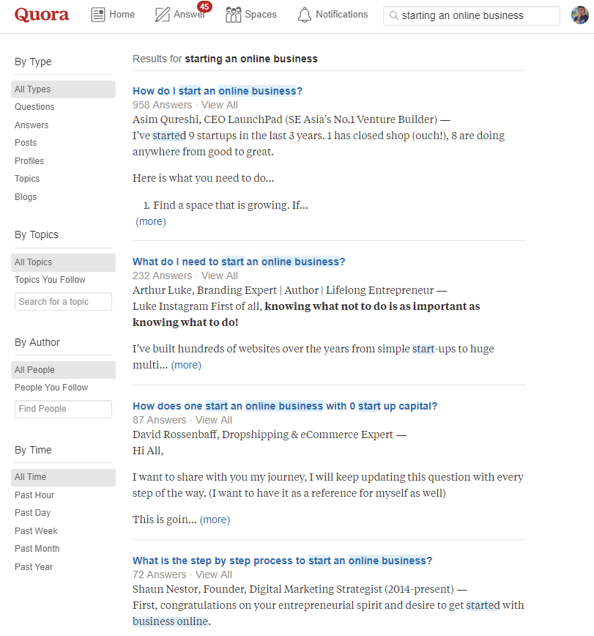The height and width of the screenshot is (636, 594).
Task: Open the Answer tab label
Action: click(189, 15)
